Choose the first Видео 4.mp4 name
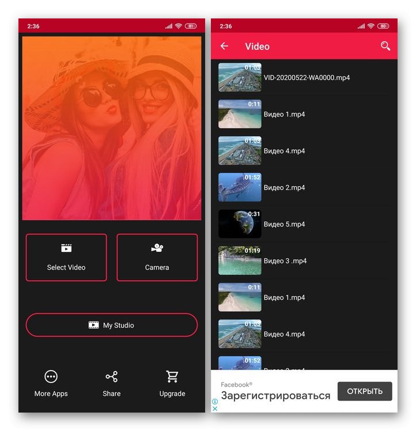Screen dimensions: 416x431 (284, 151)
